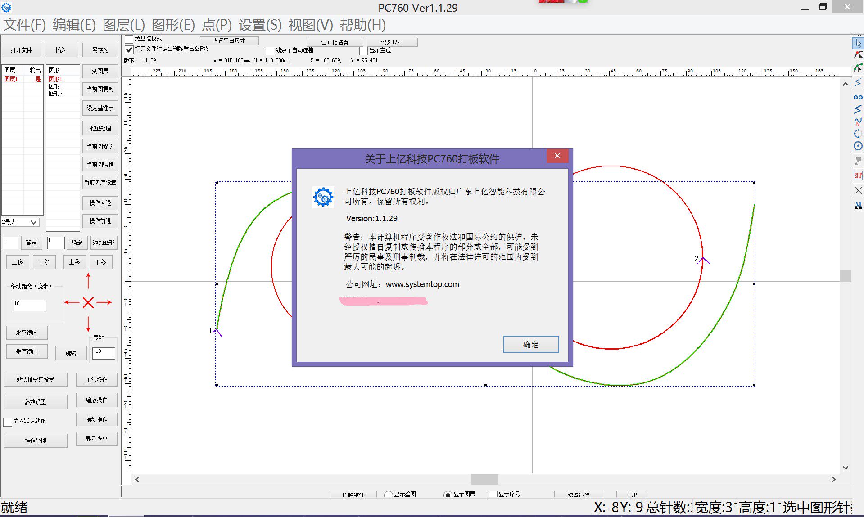Viewport: 864px width, 517px height.
Task: Click the 修改尺寸 button
Action: [392, 42]
